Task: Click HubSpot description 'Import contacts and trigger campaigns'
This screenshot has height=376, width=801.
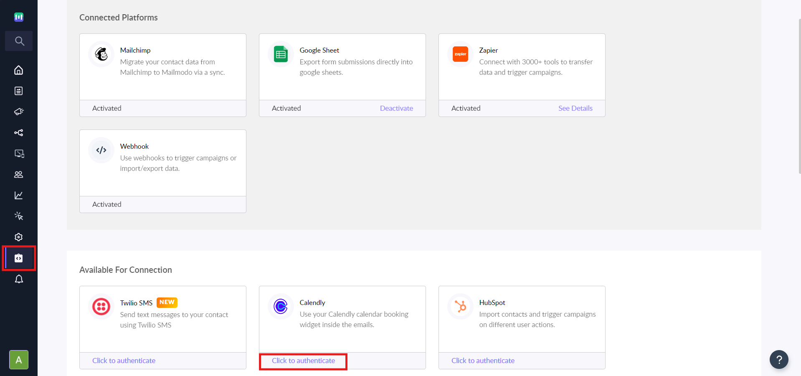Action: (537, 319)
